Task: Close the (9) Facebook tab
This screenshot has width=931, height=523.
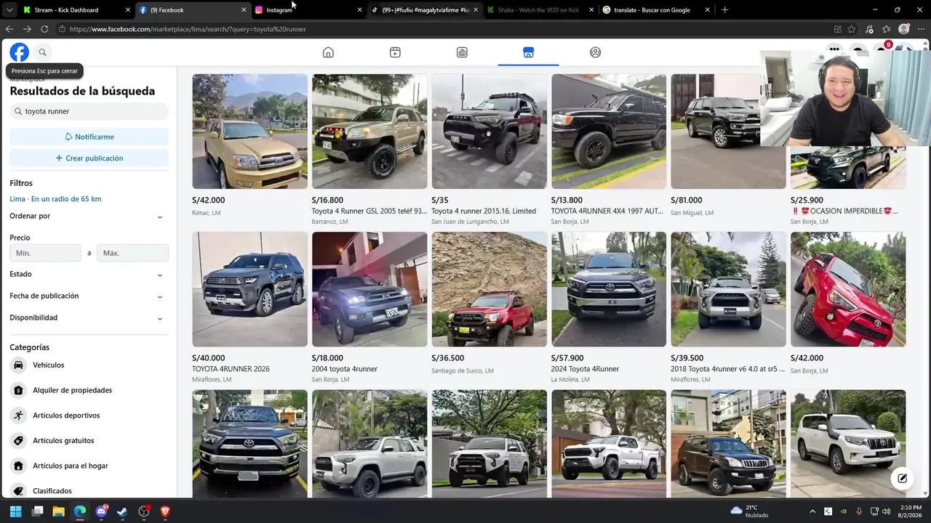Action: click(244, 10)
